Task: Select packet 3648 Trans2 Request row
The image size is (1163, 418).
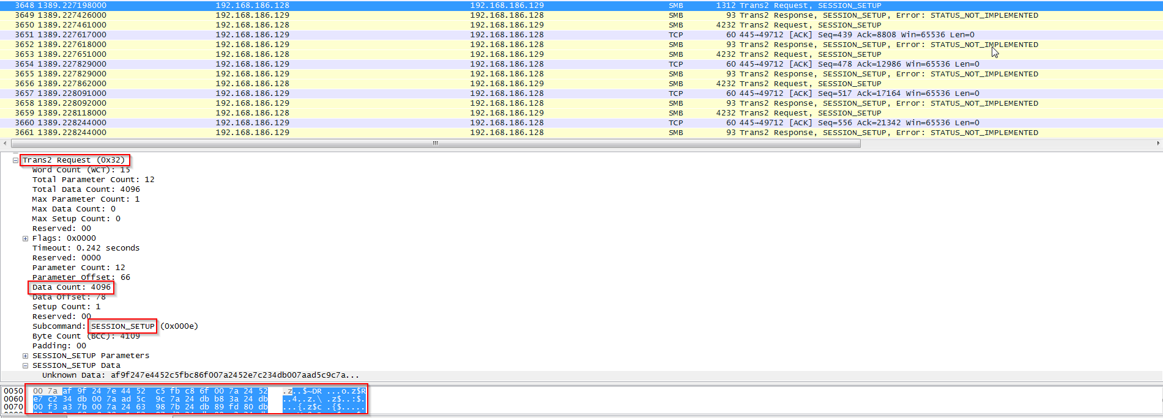Action: (x=581, y=5)
